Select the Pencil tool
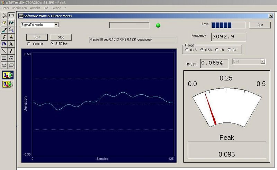 point(4,37)
